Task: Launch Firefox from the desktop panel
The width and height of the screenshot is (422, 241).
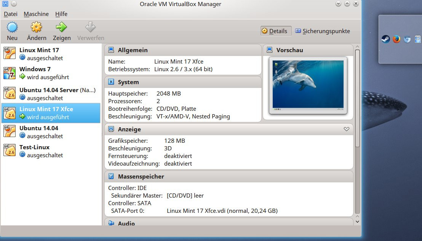Action: point(396,39)
